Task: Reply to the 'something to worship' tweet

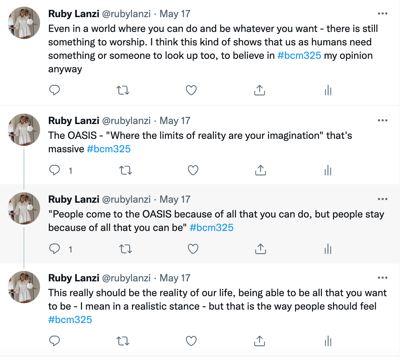Action: pos(55,90)
